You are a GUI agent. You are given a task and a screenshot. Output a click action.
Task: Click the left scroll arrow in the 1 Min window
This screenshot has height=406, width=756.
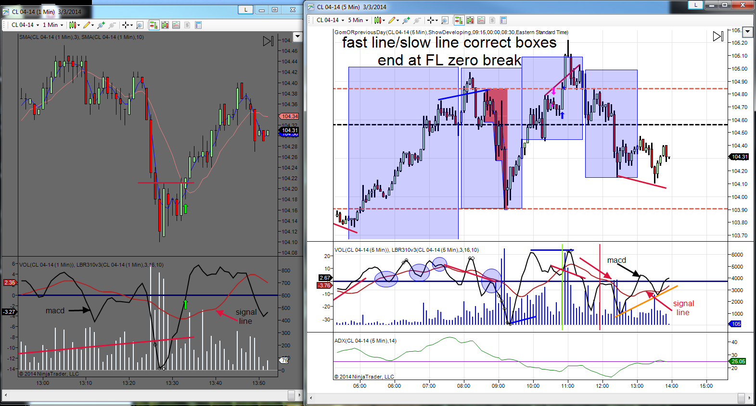click(6, 395)
